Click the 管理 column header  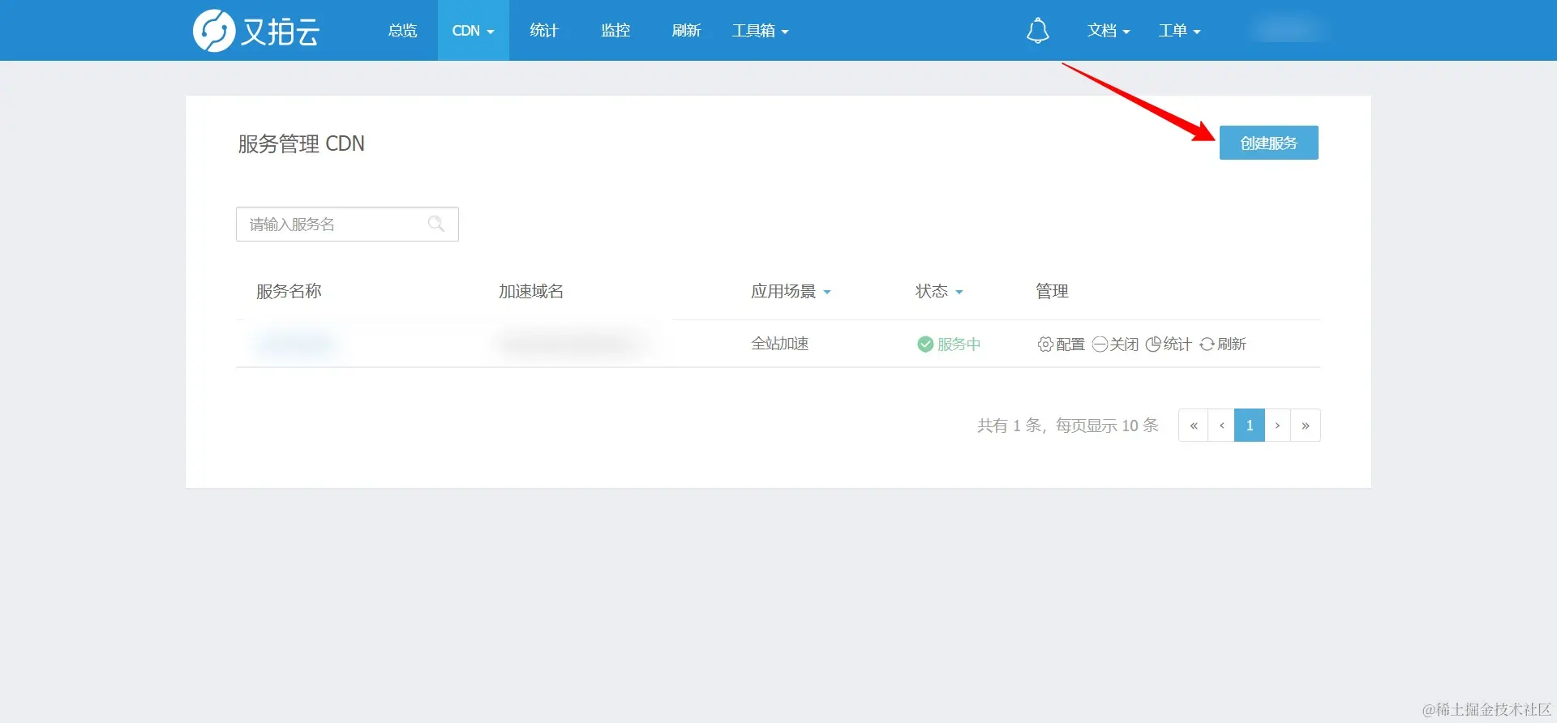point(1052,291)
